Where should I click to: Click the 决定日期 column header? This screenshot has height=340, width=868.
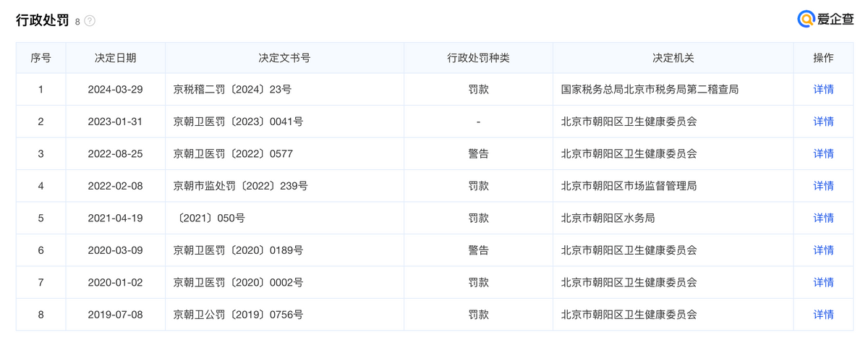coord(115,58)
